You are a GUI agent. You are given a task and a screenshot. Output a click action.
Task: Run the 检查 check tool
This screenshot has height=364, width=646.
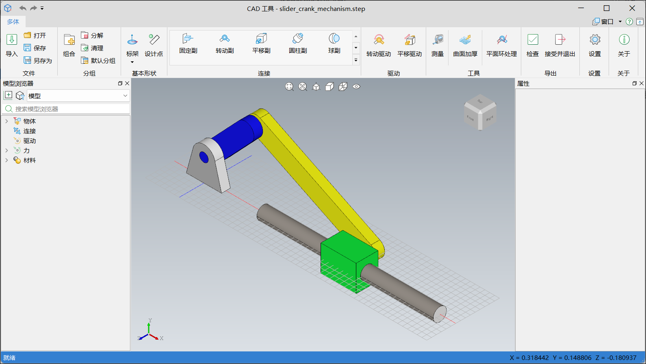tap(532, 45)
